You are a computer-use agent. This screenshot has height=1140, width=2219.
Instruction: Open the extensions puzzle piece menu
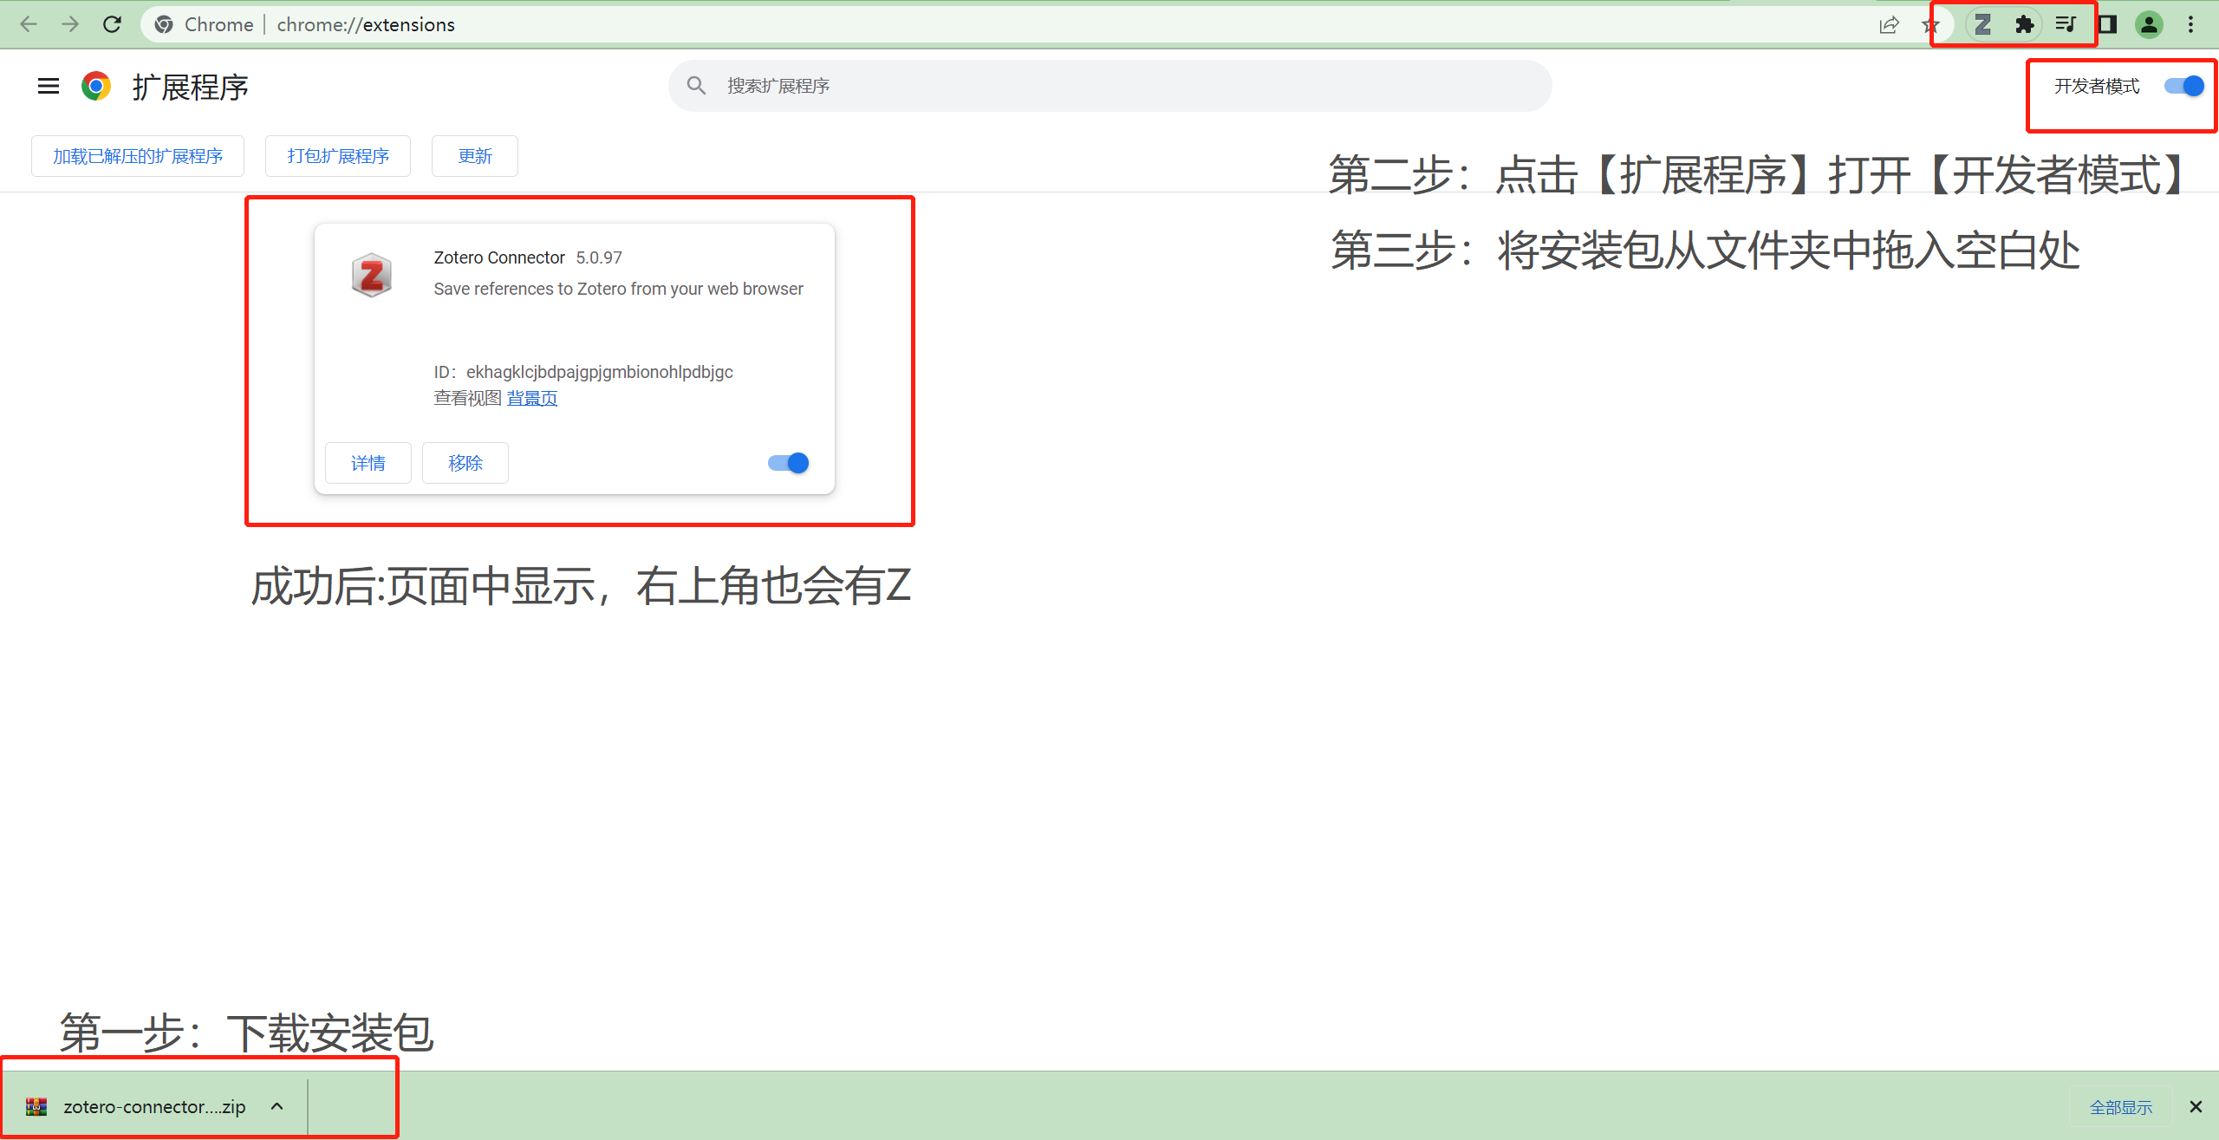point(2024,24)
